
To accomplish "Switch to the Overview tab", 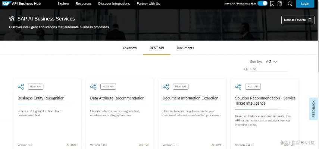I will 130,48.
